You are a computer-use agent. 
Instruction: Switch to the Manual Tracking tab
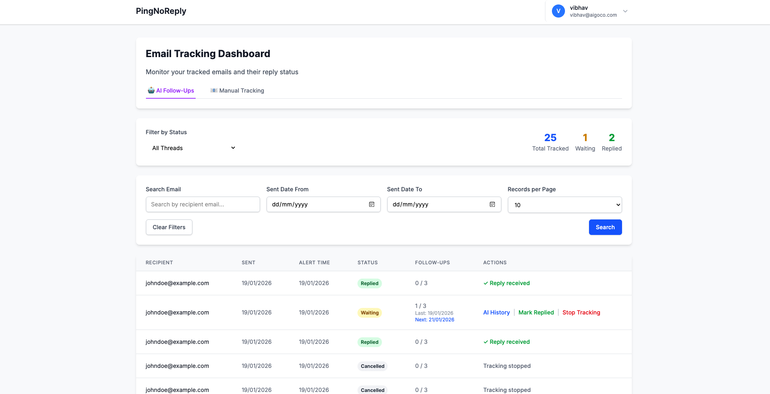(237, 91)
